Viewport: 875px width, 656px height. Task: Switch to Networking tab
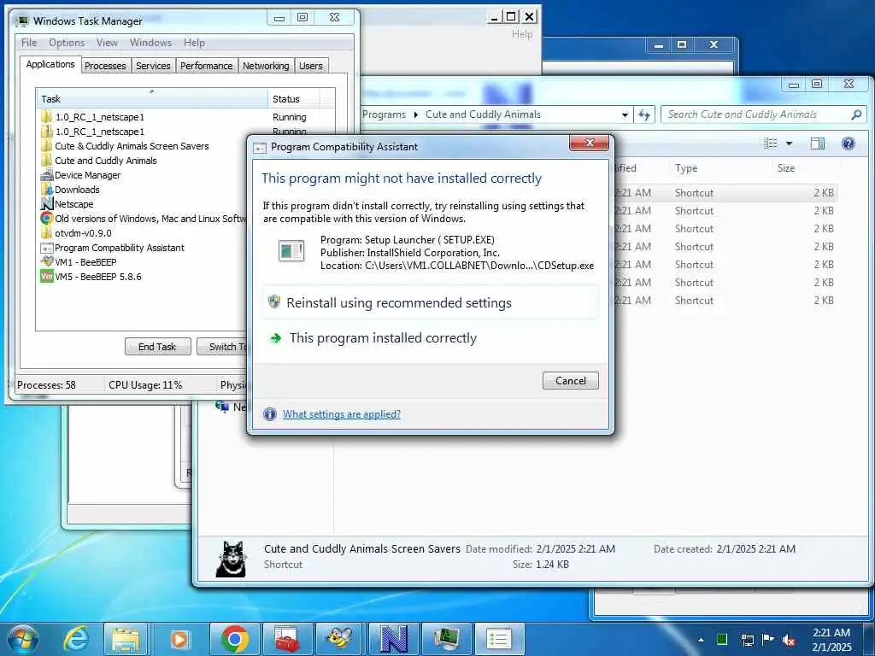pos(266,65)
